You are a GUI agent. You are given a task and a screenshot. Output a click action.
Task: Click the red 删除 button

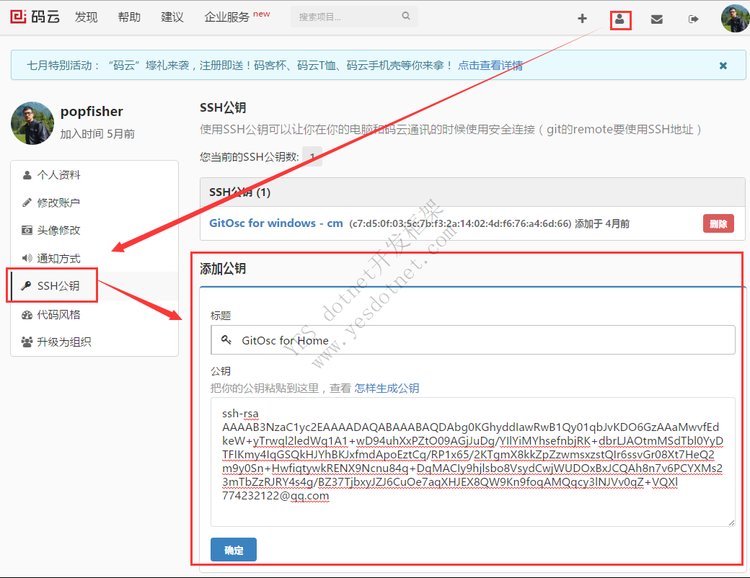(x=718, y=223)
